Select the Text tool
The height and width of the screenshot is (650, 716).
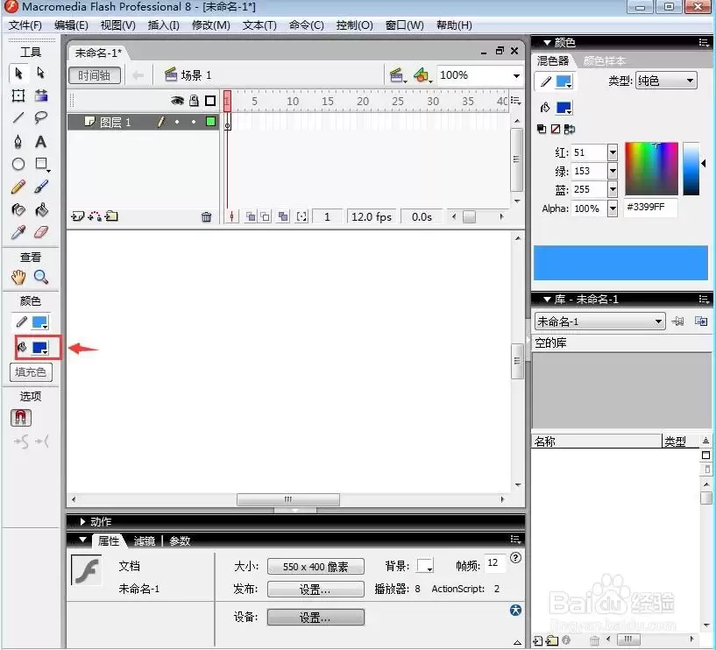click(40, 142)
